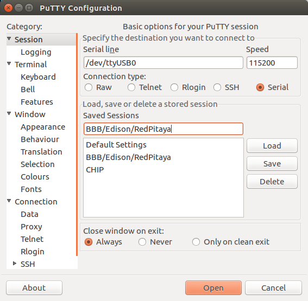Select SSH connection type radio
The image size is (308, 301).
coord(217,87)
